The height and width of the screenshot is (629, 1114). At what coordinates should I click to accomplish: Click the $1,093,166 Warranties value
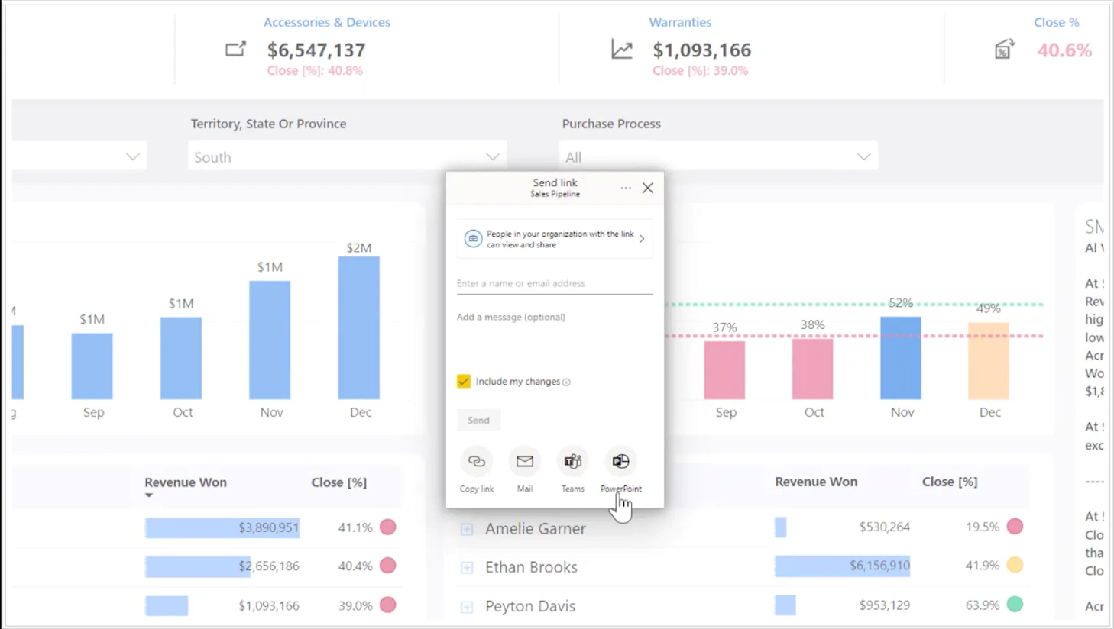point(702,50)
